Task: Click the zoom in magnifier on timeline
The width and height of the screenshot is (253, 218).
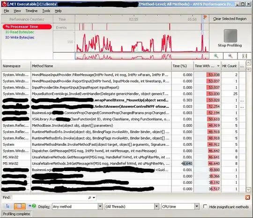Action: [216, 56]
